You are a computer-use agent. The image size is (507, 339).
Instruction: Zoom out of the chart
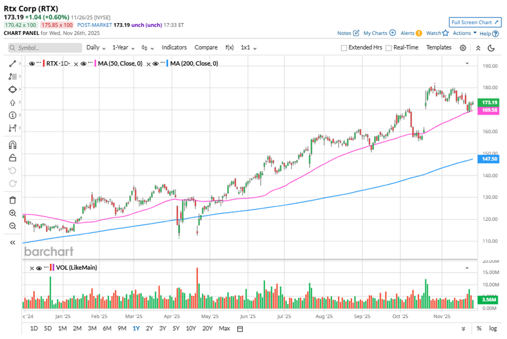[12, 226]
